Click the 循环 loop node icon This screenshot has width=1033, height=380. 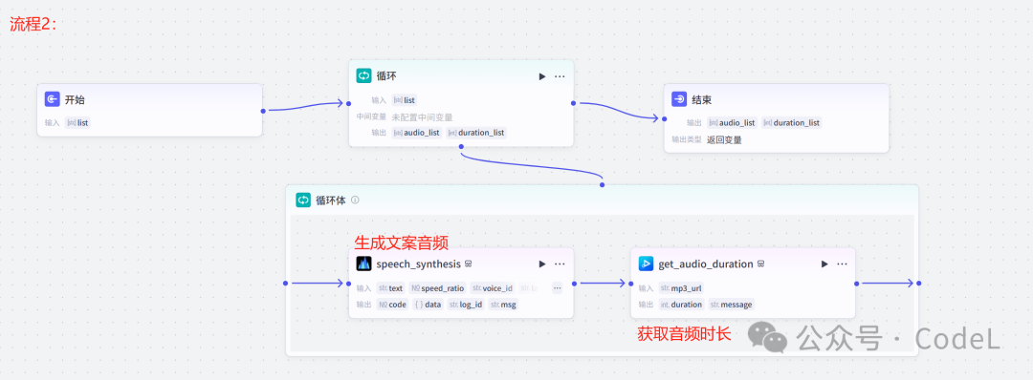click(363, 75)
